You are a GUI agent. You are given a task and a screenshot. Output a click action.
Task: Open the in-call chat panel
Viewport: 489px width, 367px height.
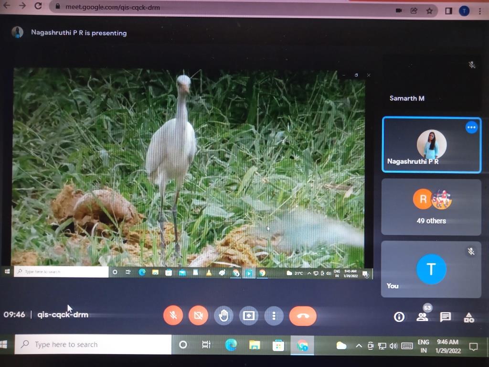click(446, 317)
